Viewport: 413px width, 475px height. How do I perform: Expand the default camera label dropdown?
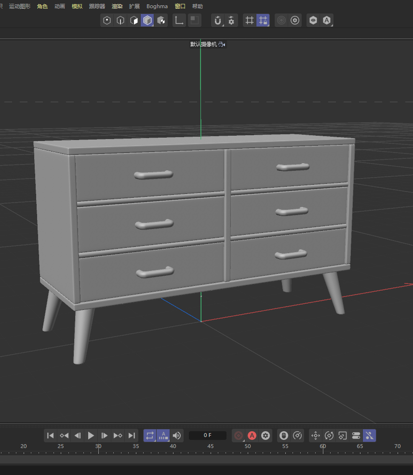point(207,44)
